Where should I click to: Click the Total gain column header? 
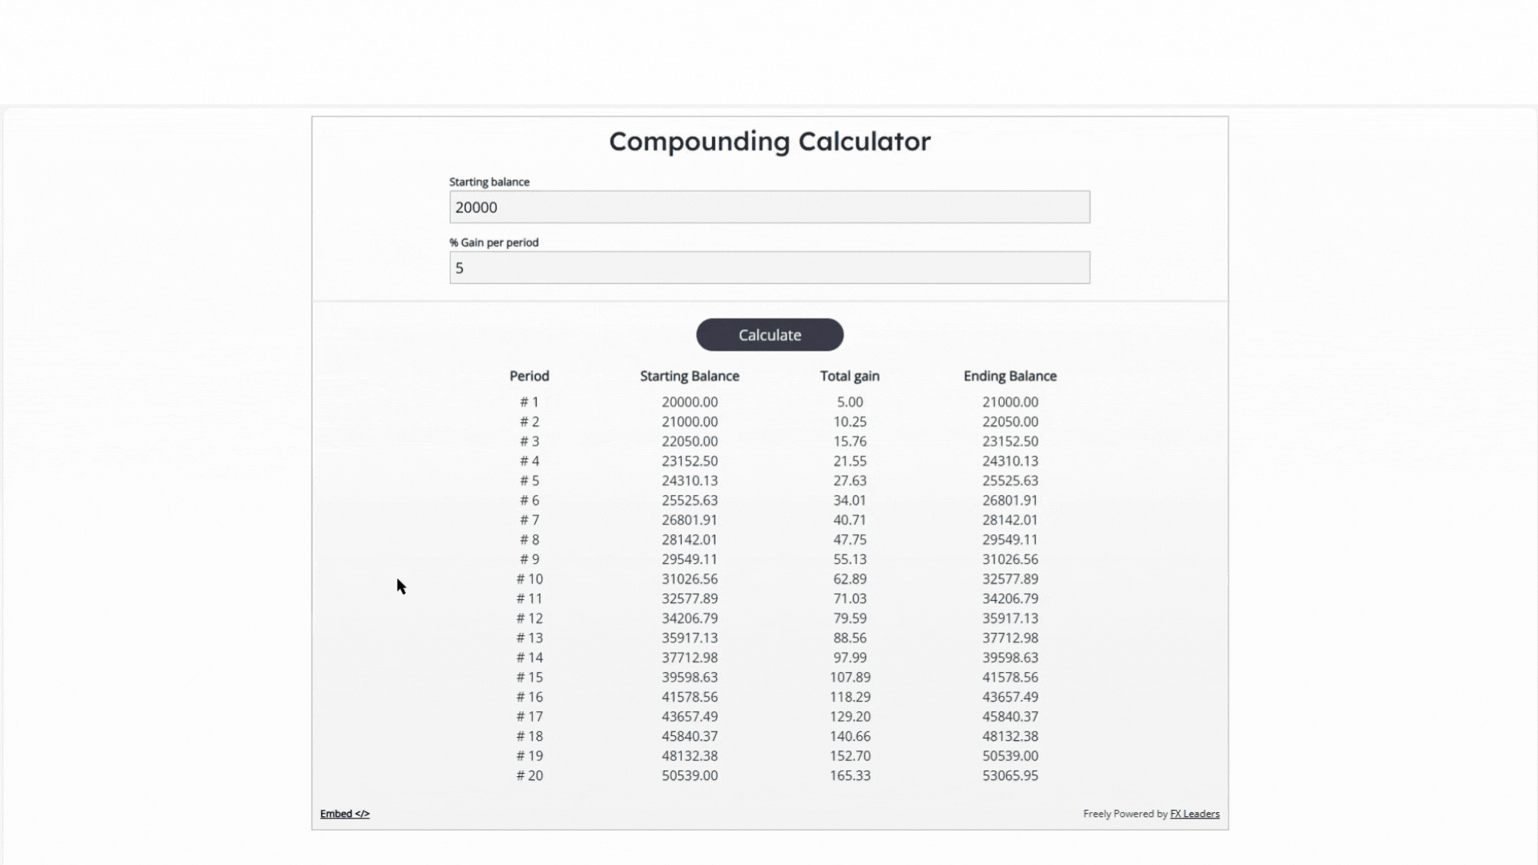pyautogui.click(x=849, y=376)
